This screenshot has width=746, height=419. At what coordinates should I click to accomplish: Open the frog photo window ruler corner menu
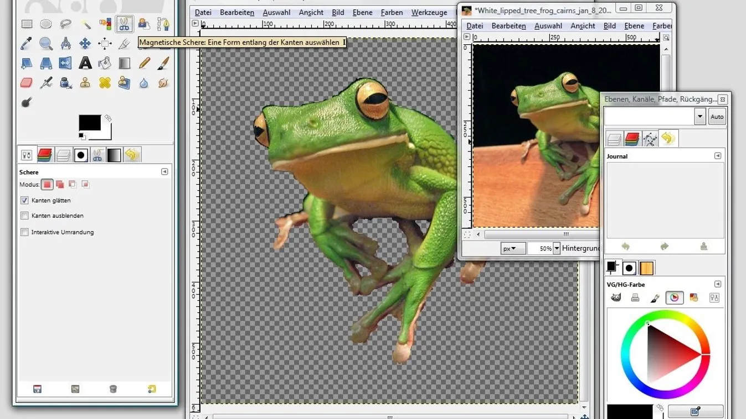point(467,37)
